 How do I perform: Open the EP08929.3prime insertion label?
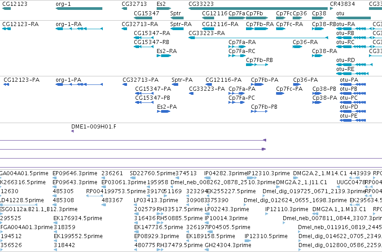[x=157, y=236]
